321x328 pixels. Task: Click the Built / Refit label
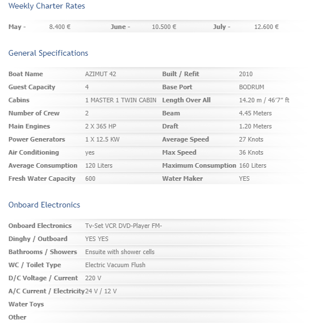coord(181,74)
